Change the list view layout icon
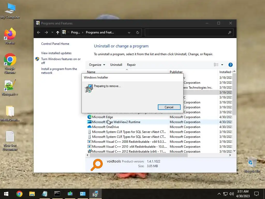The image size is (265, 199). 216,65
